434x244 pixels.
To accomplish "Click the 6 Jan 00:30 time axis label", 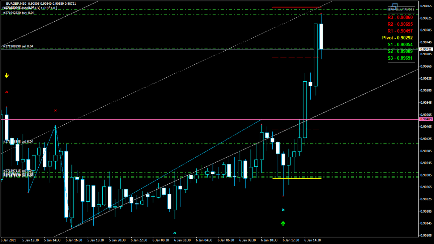I will tap(161, 240).
